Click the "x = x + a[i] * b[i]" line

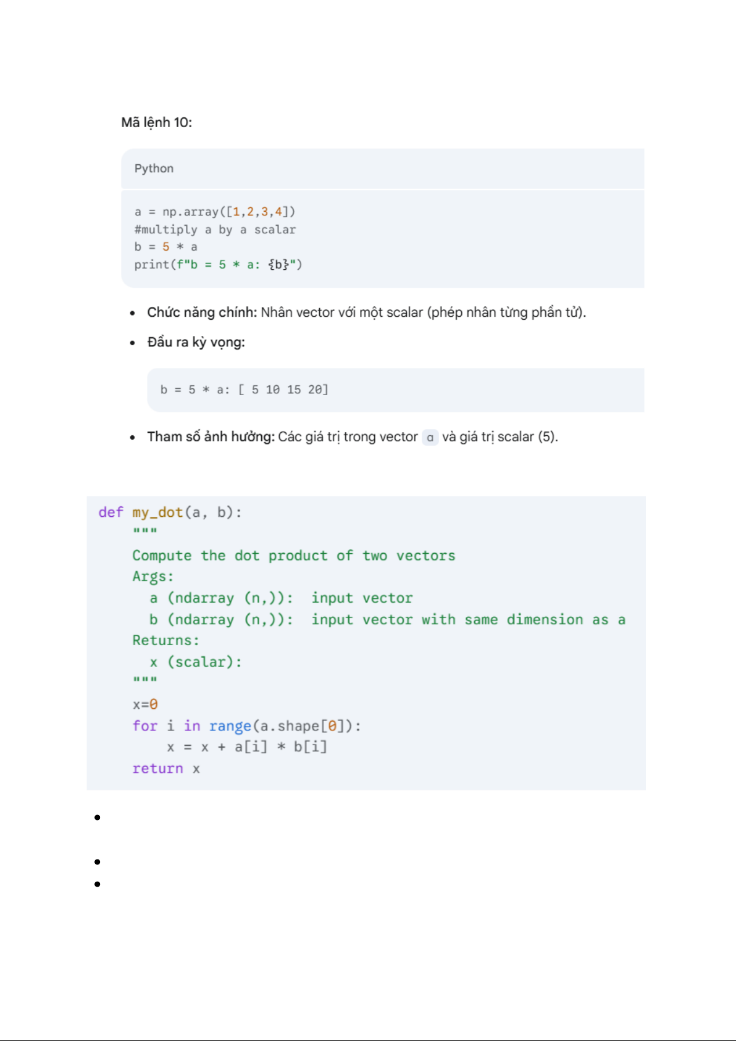coord(246,747)
